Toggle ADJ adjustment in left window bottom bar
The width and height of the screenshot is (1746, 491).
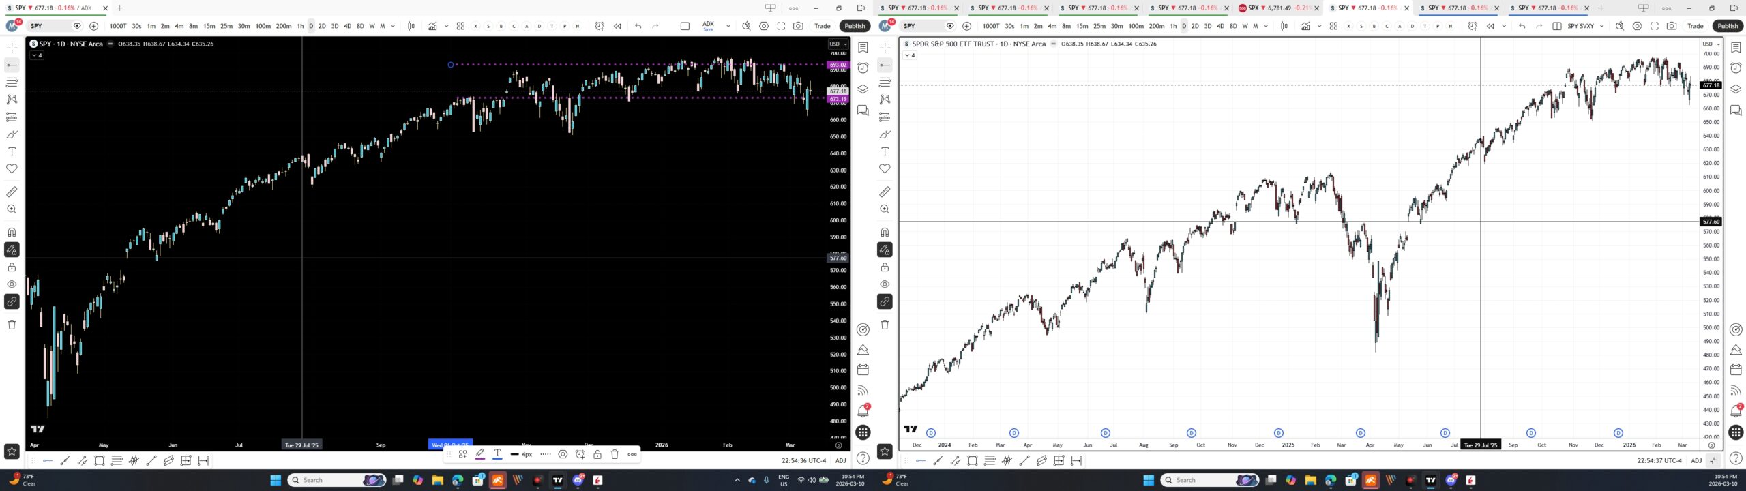841,461
